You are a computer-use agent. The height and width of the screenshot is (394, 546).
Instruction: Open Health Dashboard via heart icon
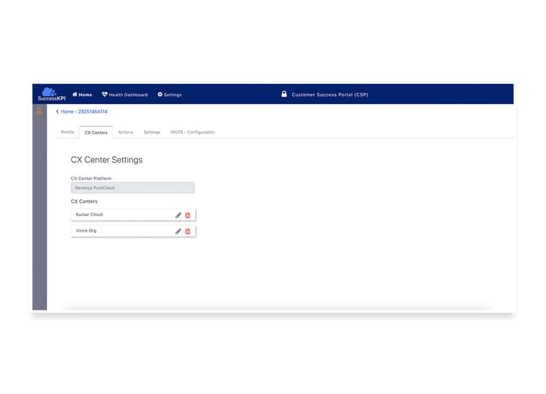click(105, 95)
